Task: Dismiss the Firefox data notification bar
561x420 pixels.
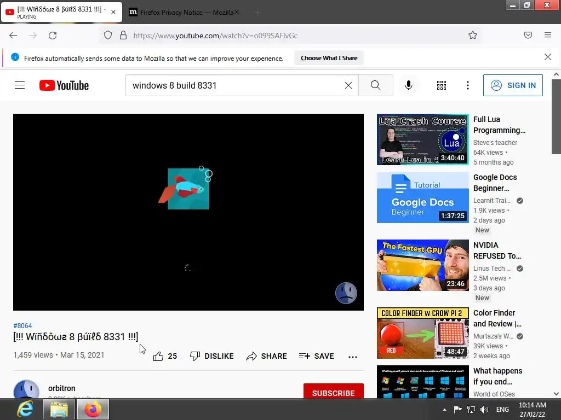Action: point(547,57)
